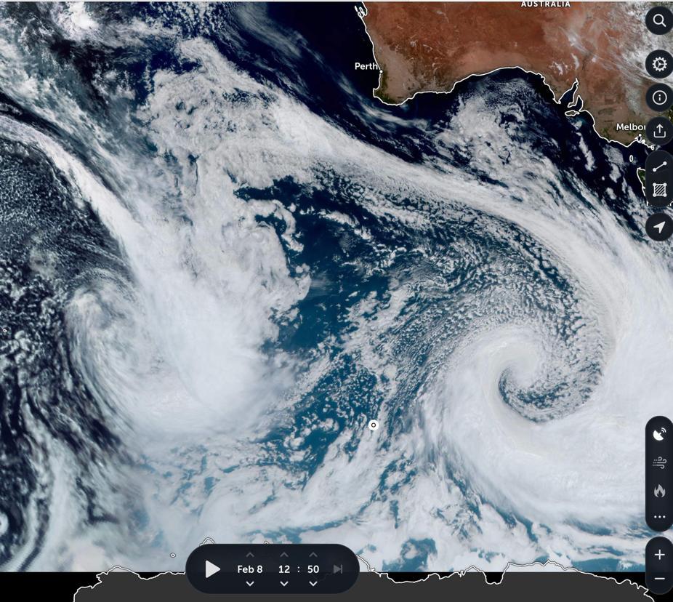Select the measure area tool
The width and height of the screenshot is (673, 602).
[x=658, y=191]
